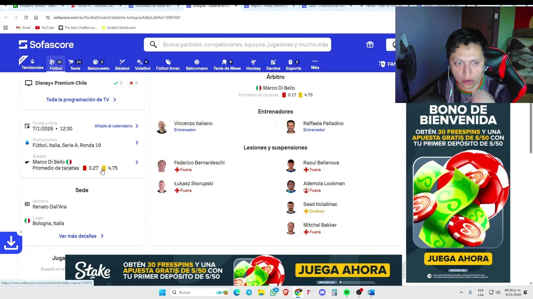The image size is (533, 299).
Task: Open Telegram from the taskbar
Action: coord(249,292)
